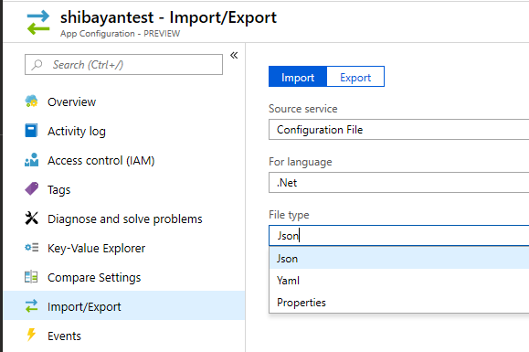Viewport: 529px width, 352px height.
Task: Switch to the Export toggle
Action: (x=355, y=77)
